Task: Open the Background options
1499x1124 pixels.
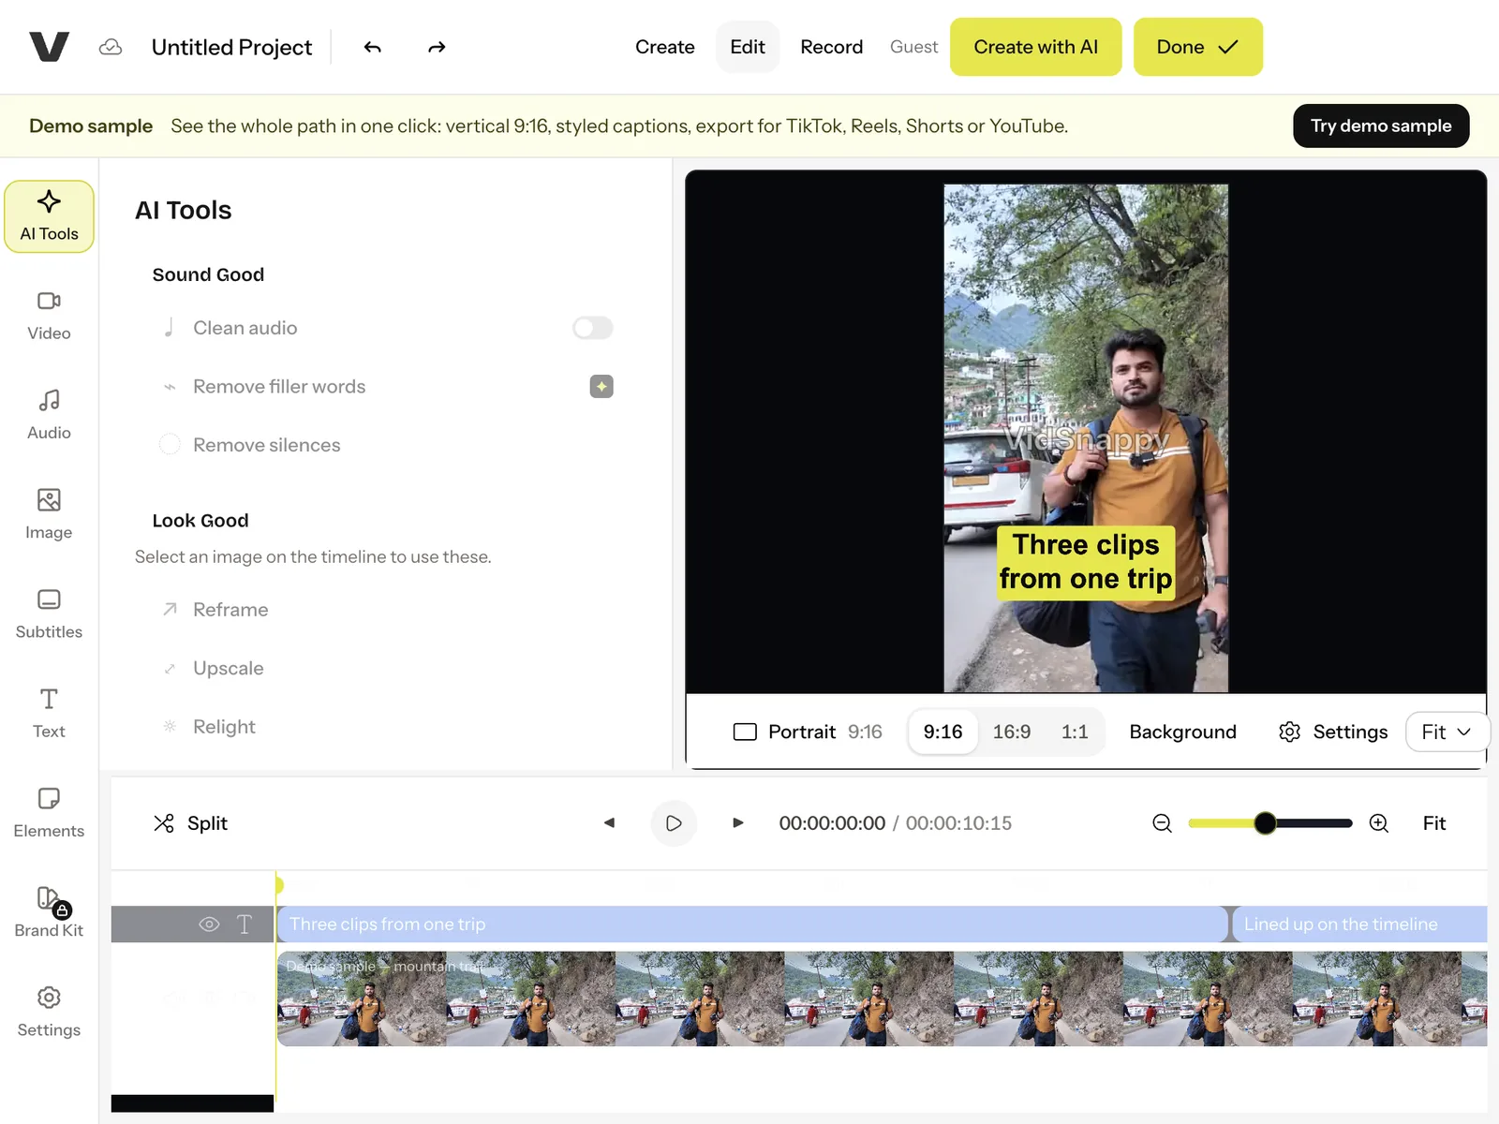Action: (x=1182, y=732)
